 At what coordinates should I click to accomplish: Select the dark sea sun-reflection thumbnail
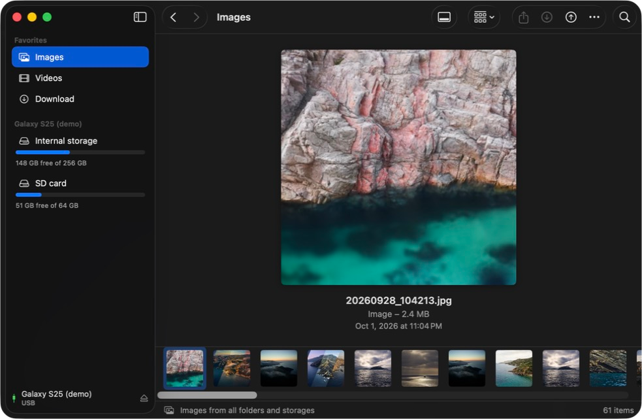pos(420,368)
